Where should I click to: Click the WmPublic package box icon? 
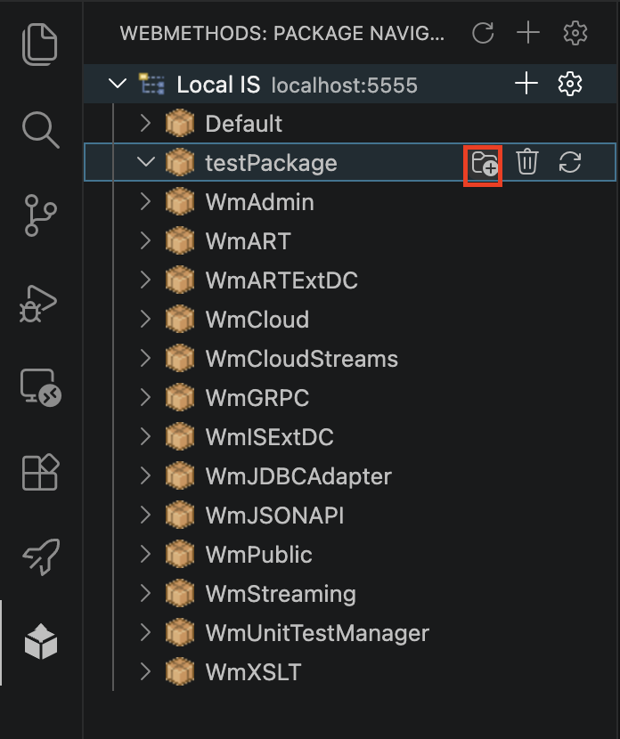180,554
